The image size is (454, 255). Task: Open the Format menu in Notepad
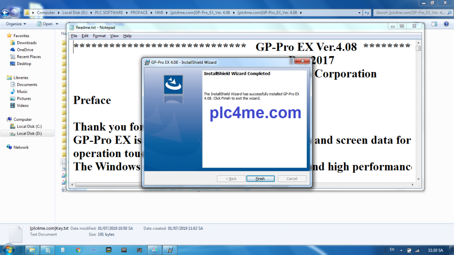99,36
